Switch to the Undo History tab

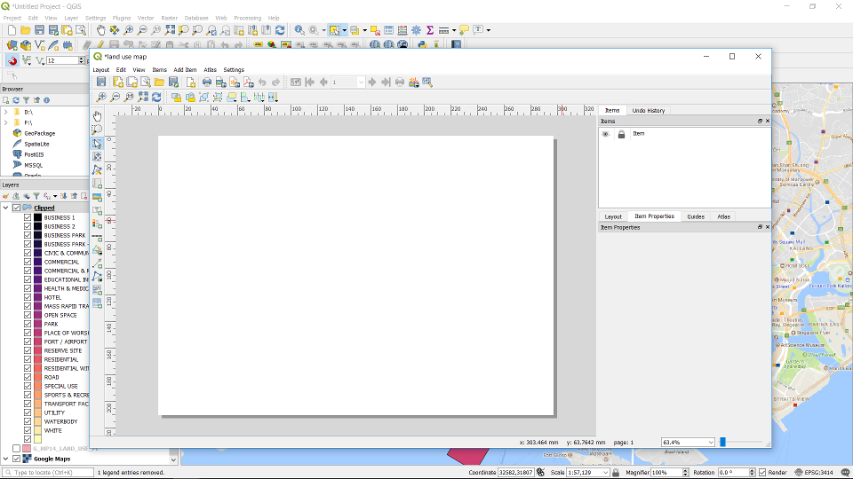648,111
